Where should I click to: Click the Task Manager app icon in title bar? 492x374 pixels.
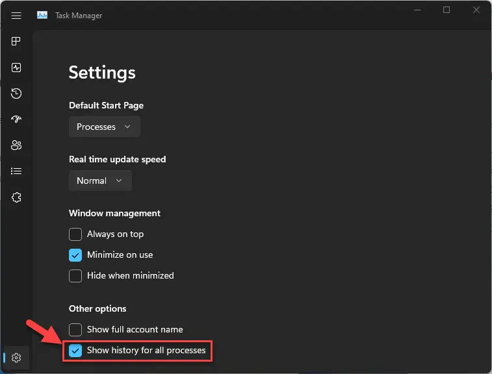42,15
